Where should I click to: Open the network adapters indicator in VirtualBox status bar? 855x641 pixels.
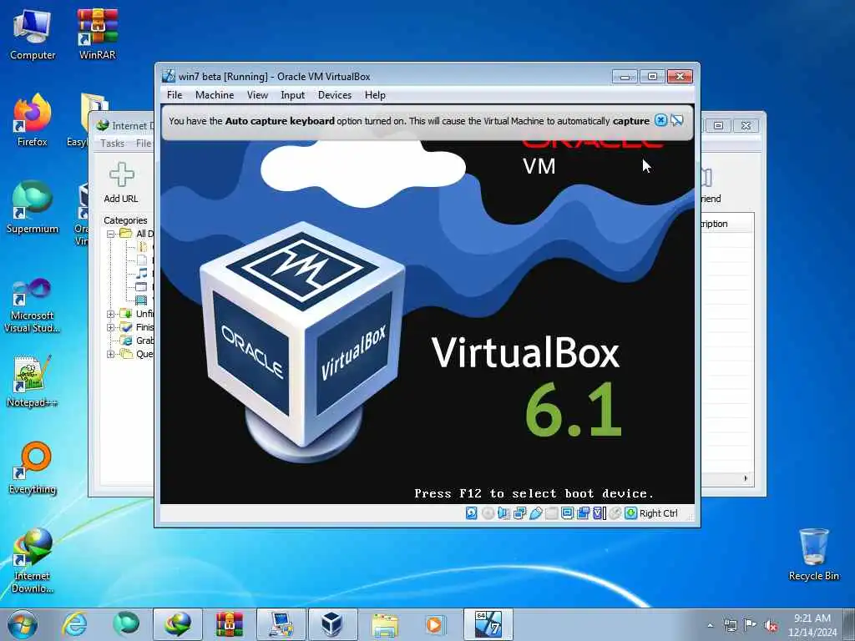[x=519, y=513]
